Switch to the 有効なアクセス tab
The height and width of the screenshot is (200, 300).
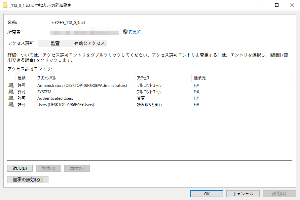coord(89,43)
